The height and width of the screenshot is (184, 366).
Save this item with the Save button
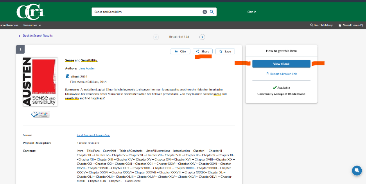[225, 51]
